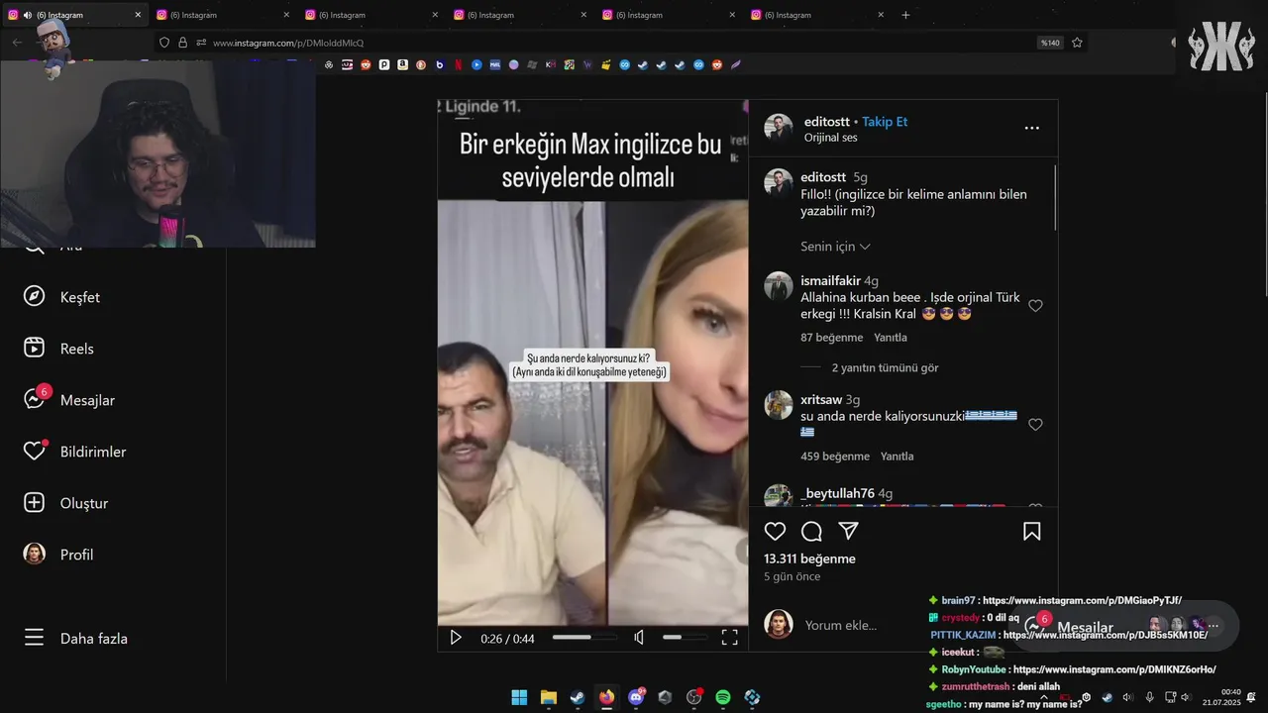Click Oluştur to create a post
1268x713 pixels.
coord(65,503)
